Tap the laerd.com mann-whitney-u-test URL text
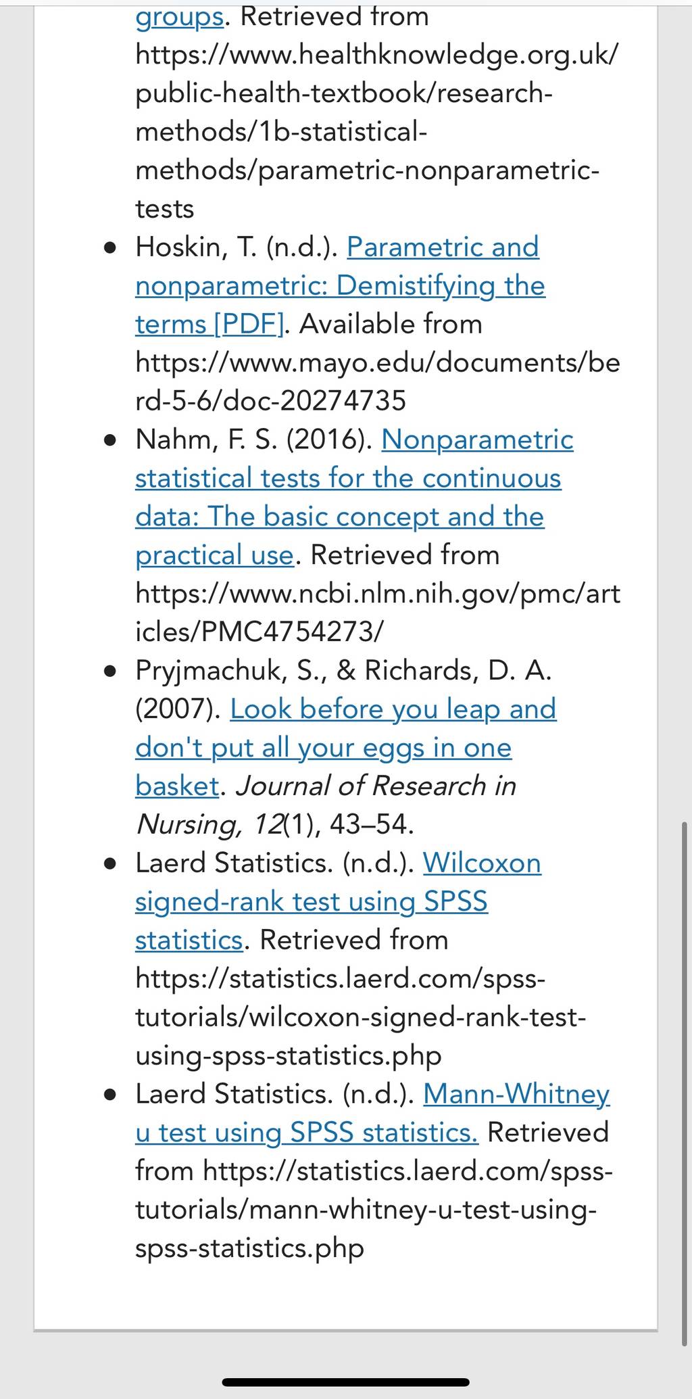This screenshot has height=1399, width=692. click(374, 1209)
